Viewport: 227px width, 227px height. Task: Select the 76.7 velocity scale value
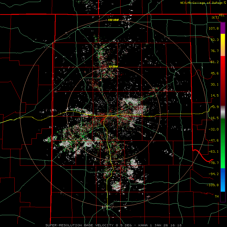point(215,51)
